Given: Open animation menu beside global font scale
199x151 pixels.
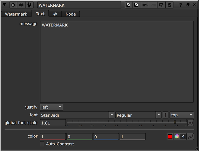Looking at the screenshot, I should [x=191, y=123].
